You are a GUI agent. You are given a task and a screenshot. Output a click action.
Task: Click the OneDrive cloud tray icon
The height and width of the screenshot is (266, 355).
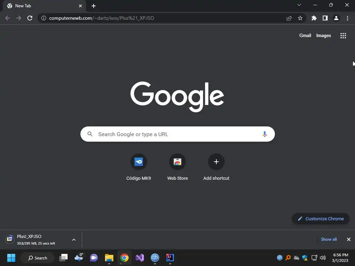point(296,258)
